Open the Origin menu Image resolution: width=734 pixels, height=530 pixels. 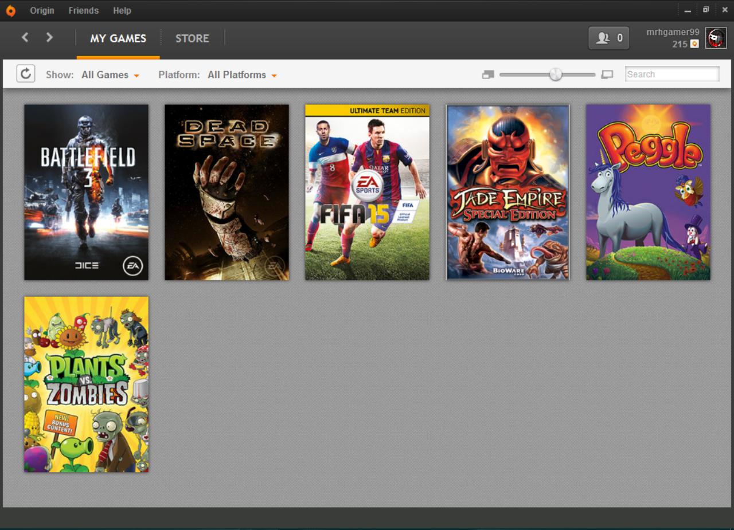pos(42,10)
